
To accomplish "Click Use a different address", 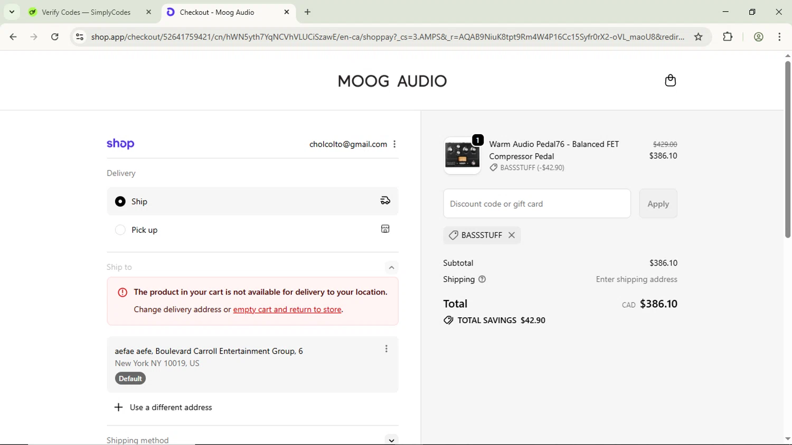I will (171, 408).
